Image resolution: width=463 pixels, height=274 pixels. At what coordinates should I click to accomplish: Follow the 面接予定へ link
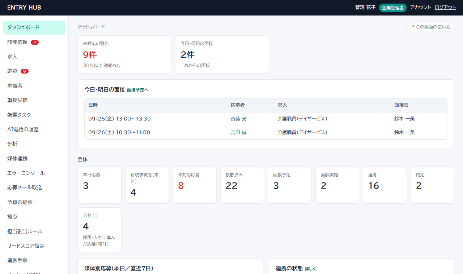pos(137,90)
